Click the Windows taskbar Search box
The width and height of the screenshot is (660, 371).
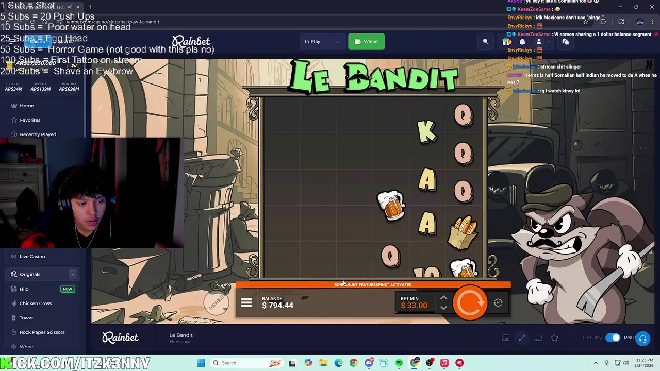coord(247,363)
